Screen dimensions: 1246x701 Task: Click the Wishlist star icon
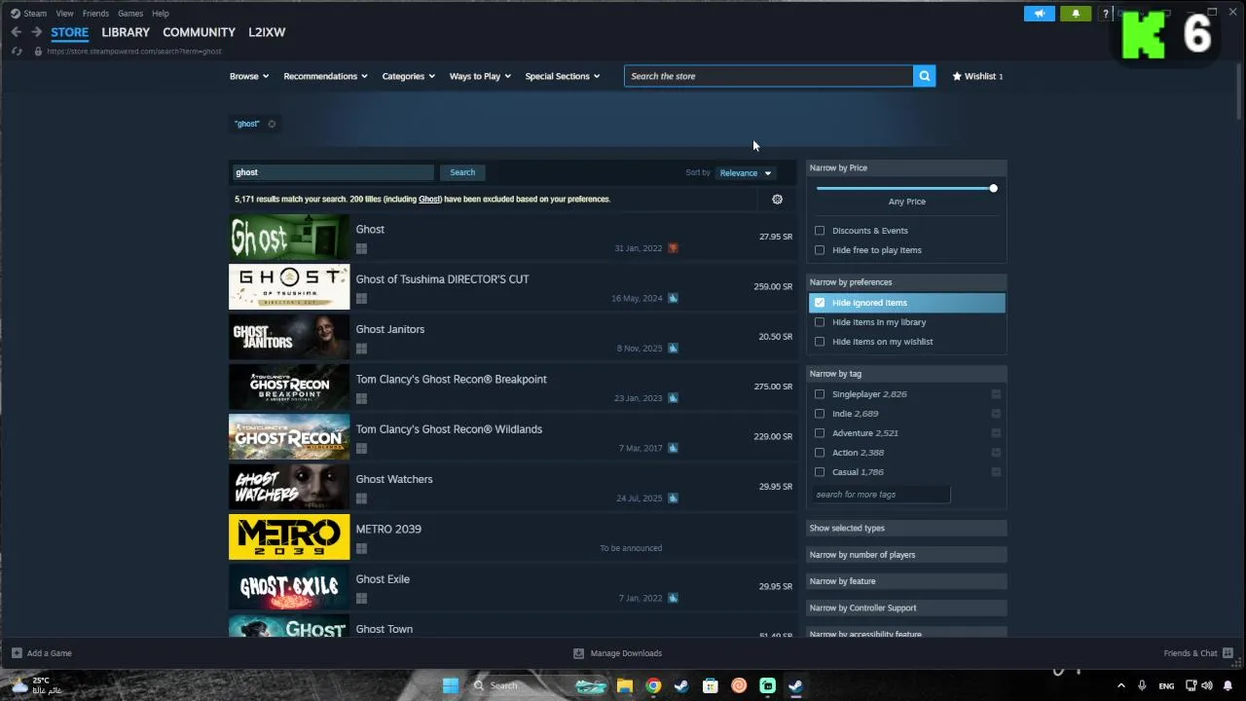[957, 76]
